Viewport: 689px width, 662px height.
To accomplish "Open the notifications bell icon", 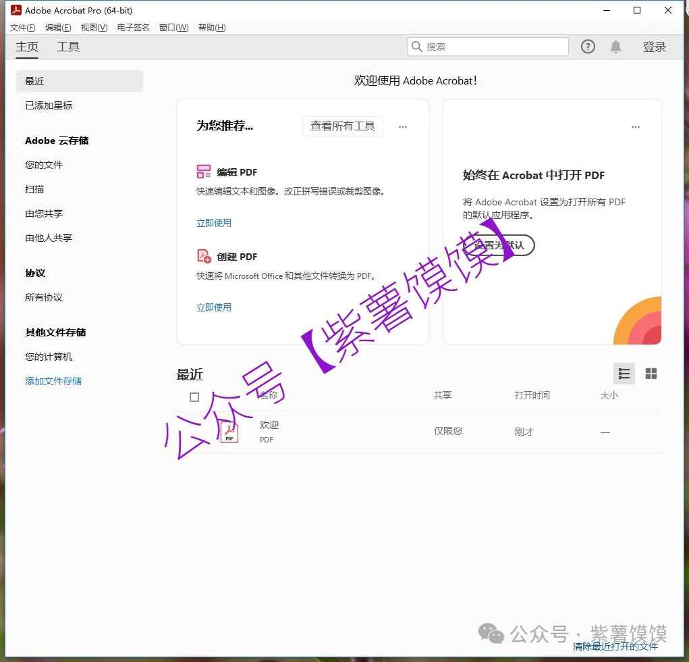I will [x=615, y=47].
